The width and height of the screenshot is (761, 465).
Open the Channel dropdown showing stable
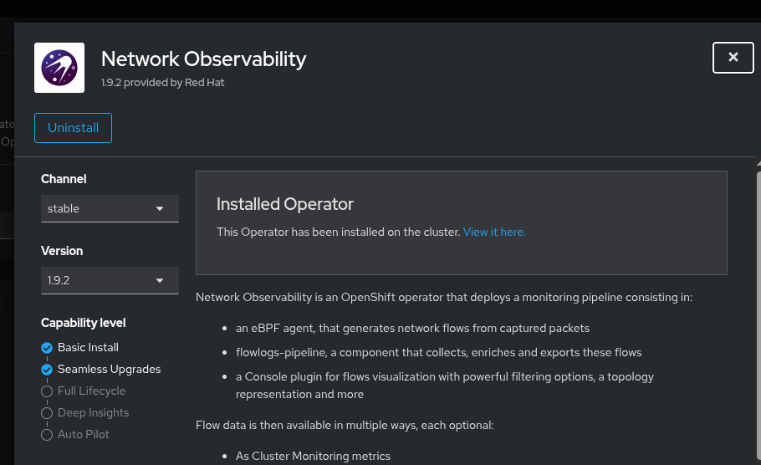coord(110,209)
